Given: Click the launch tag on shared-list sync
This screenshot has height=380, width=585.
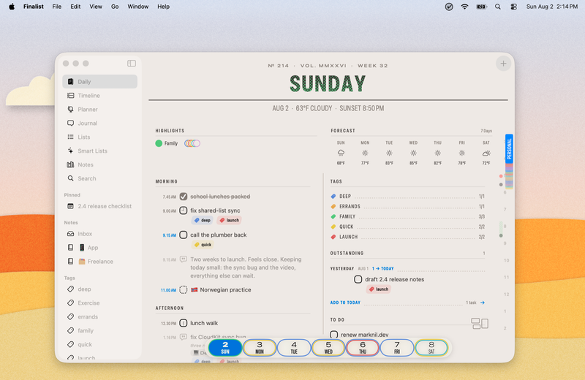Looking at the screenshot, I should tap(230, 221).
